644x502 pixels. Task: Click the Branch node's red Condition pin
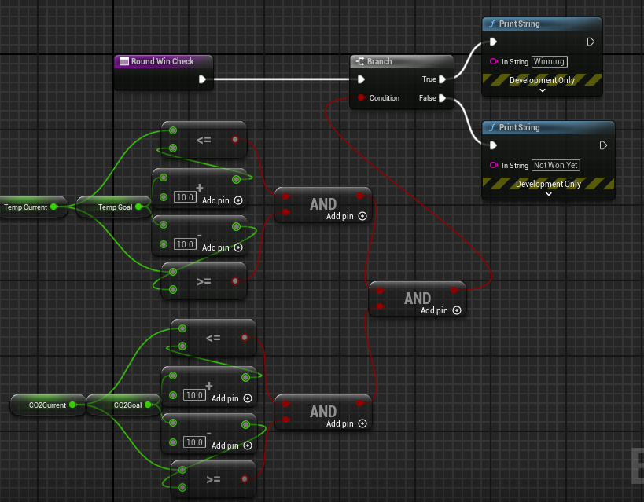tap(361, 98)
